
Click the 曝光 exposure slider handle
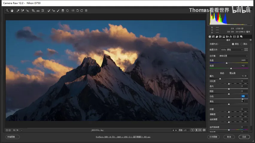point(220,79)
